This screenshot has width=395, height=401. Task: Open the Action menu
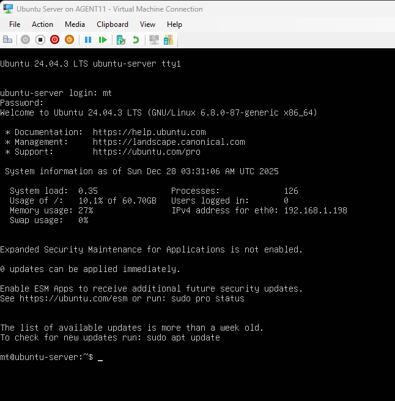coord(42,24)
